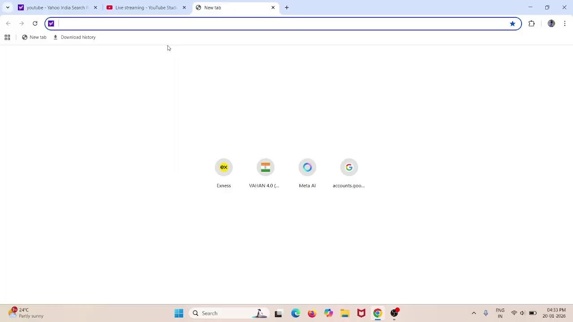Viewport: 573px width, 322px height.
Task: Switch to the Yahoo India Search tab
Action: click(57, 8)
